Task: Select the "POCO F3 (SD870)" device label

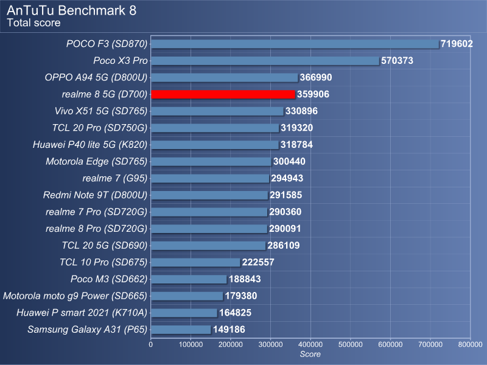Action: (x=107, y=44)
